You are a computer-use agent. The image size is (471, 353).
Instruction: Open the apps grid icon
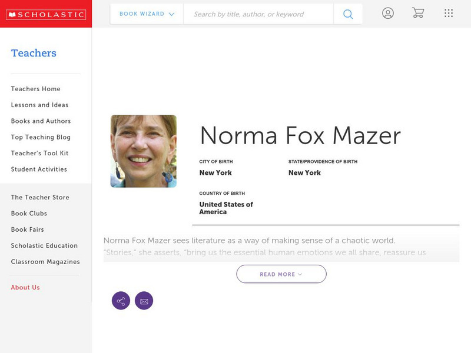[448, 13]
